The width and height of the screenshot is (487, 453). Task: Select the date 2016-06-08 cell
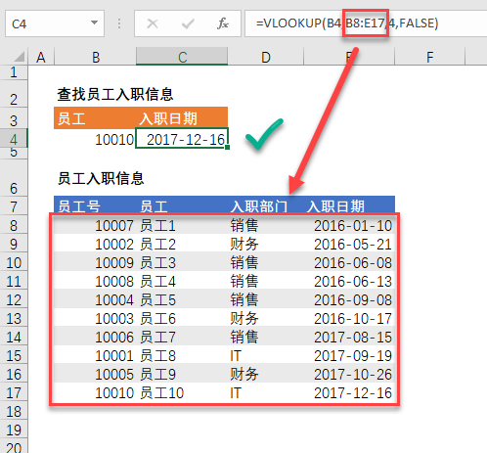(x=349, y=262)
